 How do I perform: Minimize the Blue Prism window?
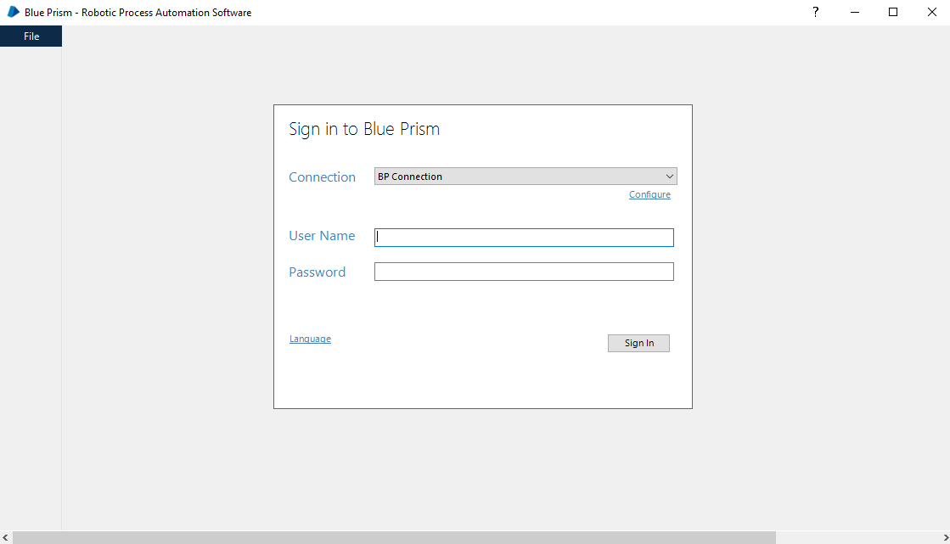point(854,12)
